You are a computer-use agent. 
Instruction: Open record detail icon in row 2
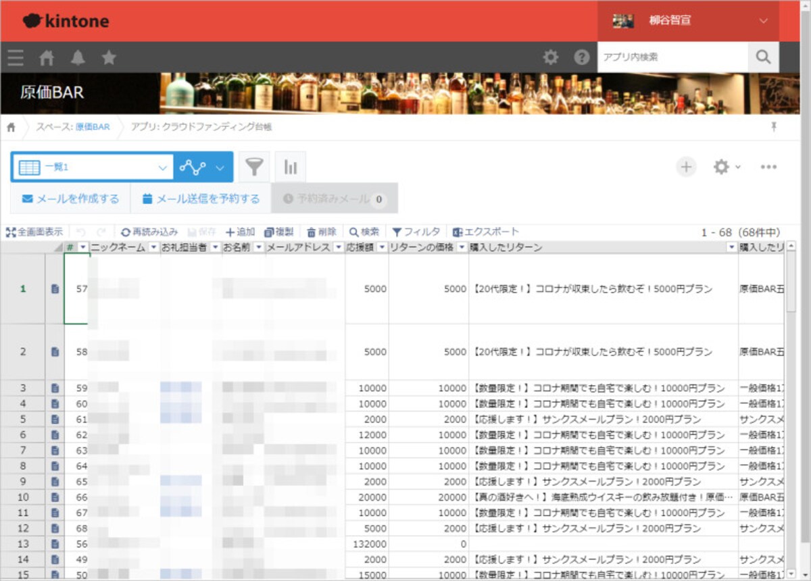55,352
